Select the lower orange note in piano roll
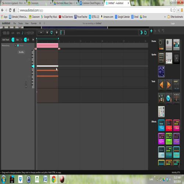This screenshot has width=184, height=184. click(x=47, y=76)
